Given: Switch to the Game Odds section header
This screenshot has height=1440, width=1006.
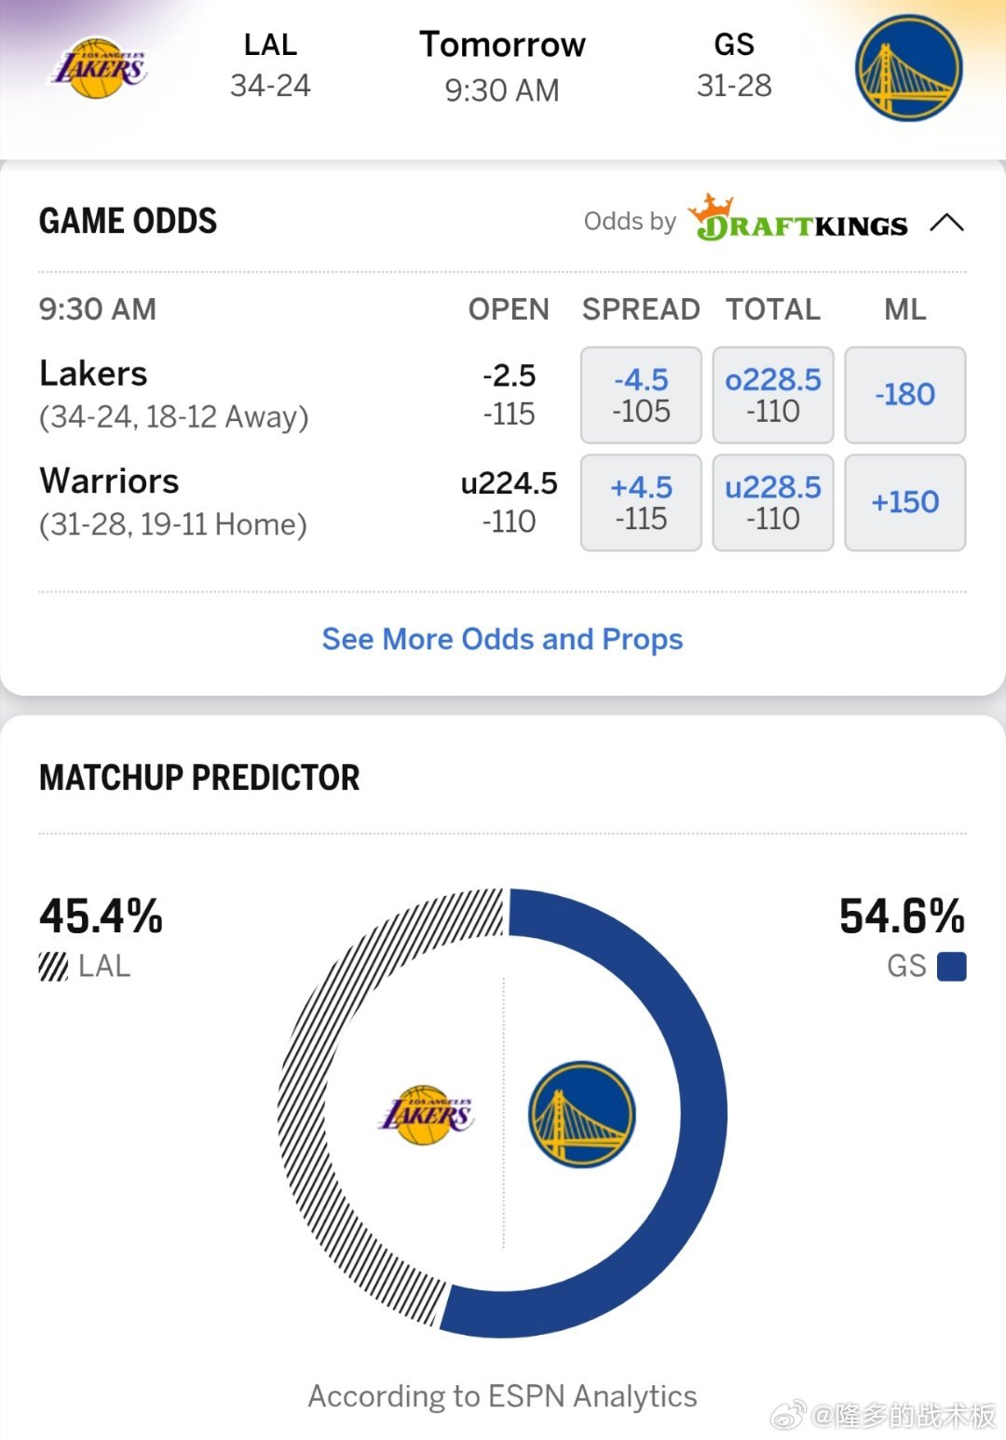Looking at the screenshot, I should (x=127, y=222).
